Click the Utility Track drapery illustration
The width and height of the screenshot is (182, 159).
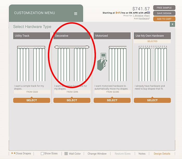(x=31, y=63)
